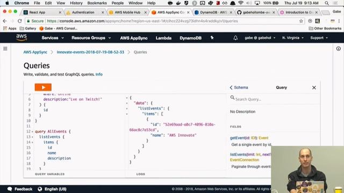Open the getEvent field documentation
This screenshot has height=193, width=344.
[238, 138]
